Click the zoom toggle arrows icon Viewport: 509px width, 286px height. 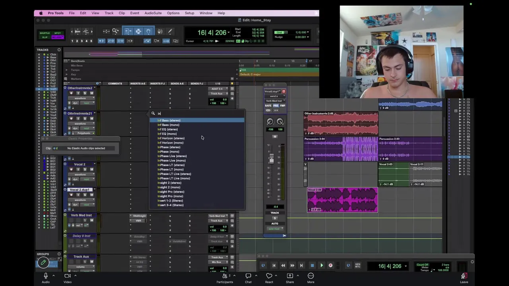point(106,31)
